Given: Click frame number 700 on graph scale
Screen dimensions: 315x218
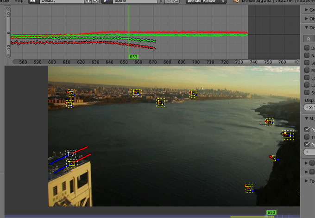Looking at the screenshot, I should [196, 62].
